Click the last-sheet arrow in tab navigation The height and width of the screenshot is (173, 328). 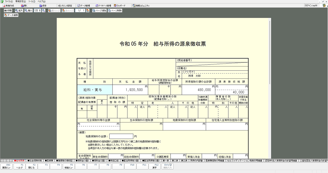click(x=11, y=161)
